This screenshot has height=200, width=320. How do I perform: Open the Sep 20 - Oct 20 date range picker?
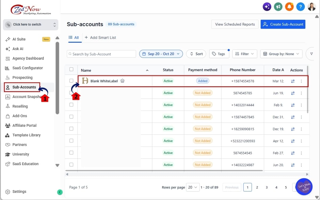pyautogui.click(x=161, y=54)
